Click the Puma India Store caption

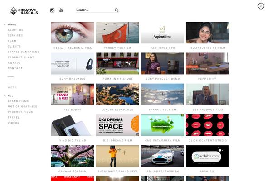[x=117, y=79]
